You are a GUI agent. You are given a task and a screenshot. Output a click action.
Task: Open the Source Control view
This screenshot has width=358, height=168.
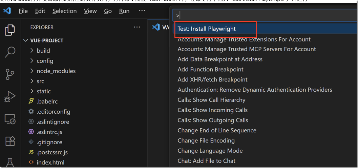pyautogui.click(x=10, y=74)
